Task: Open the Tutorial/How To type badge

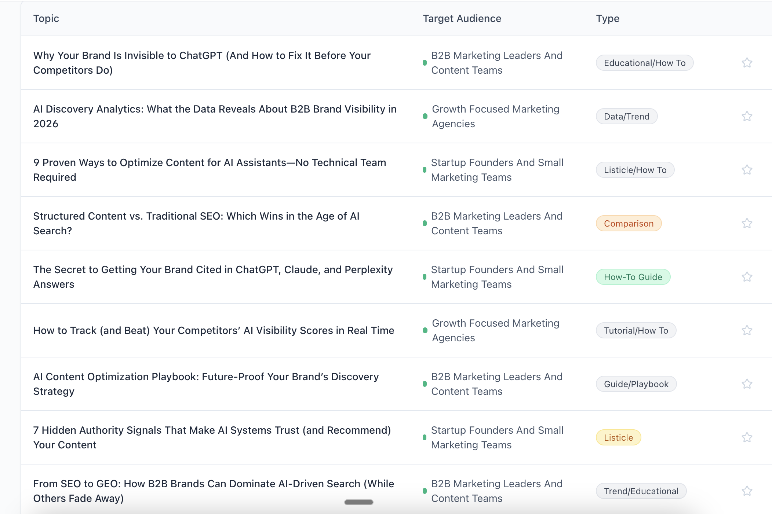Action: [x=636, y=330]
